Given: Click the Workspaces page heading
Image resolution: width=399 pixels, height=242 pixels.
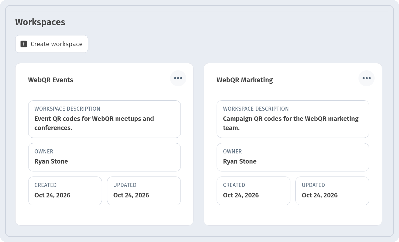Looking at the screenshot, I should click(x=40, y=22).
